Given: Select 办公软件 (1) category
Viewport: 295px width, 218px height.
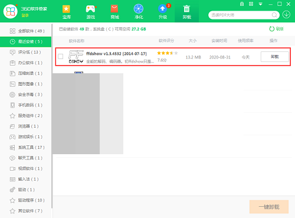Looking at the screenshot, I should click(25, 63).
